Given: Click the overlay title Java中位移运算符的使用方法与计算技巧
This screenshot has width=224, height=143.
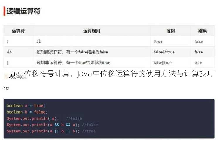Looking at the screenshot, I should click(145, 74).
